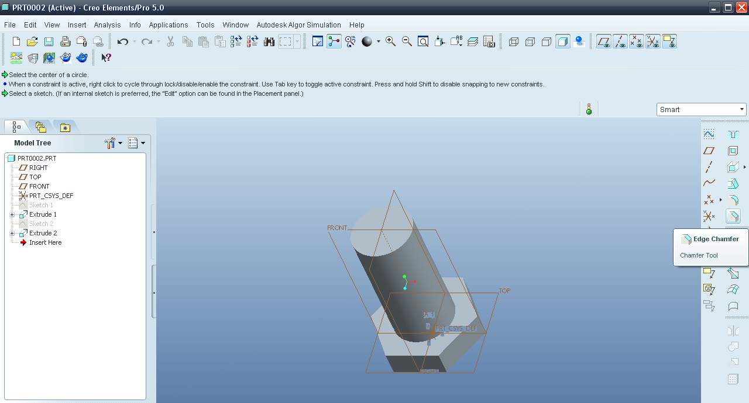
Task: Enable shaded display style
Action: click(x=563, y=41)
